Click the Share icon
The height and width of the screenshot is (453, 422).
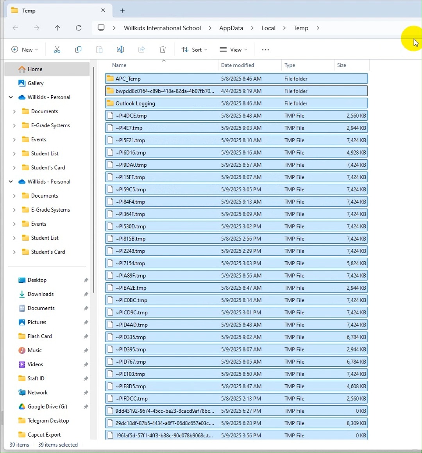tap(141, 50)
